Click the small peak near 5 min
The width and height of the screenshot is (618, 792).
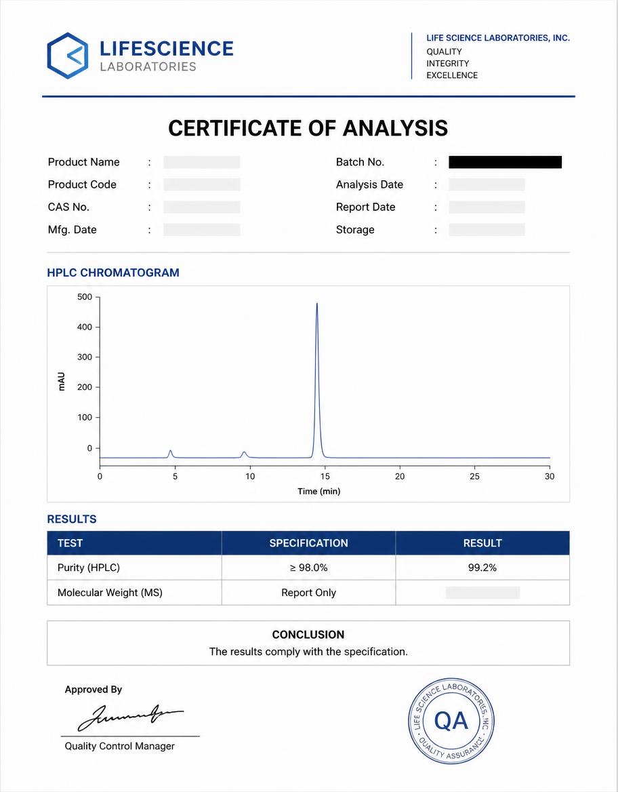pyautogui.click(x=171, y=454)
